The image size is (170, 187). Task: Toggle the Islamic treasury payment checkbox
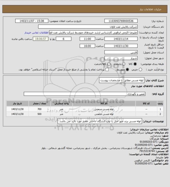coord(107,69)
